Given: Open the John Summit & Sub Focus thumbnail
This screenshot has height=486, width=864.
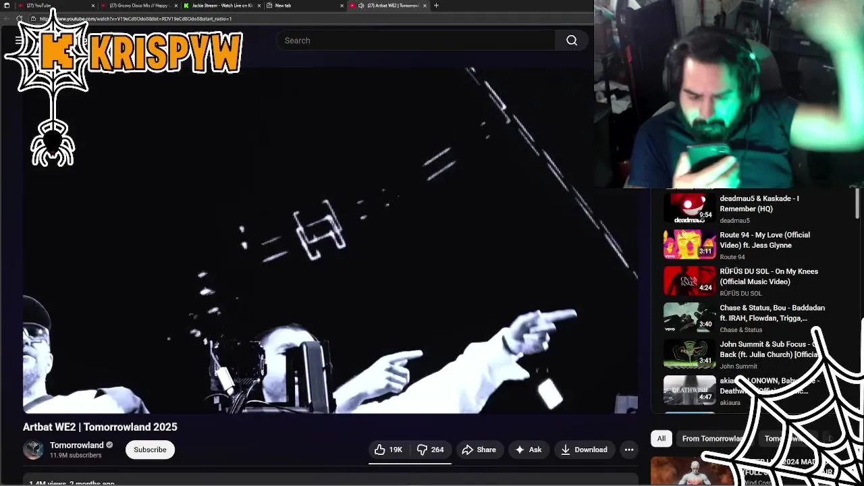Looking at the screenshot, I should click(689, 354).
